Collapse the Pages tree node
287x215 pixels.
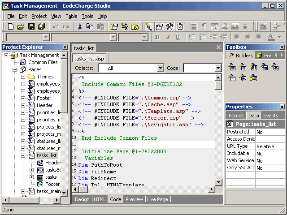[14, 70]
